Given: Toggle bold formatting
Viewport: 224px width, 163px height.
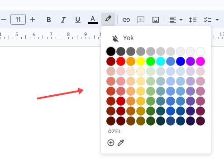Looking at the screenshot, I should [x=48, y=20].
